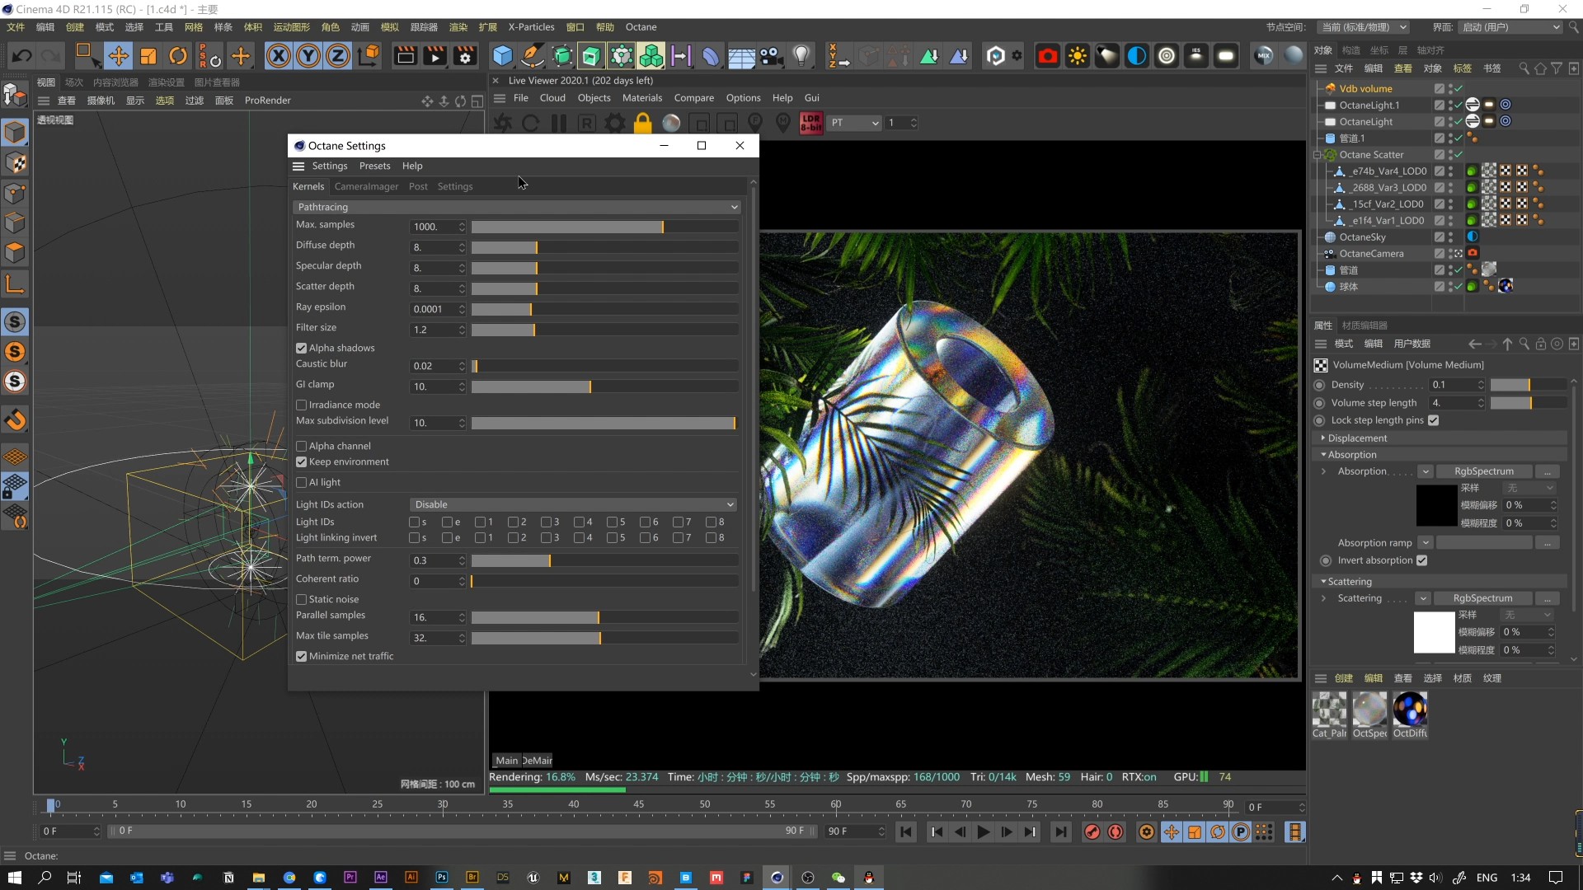Toggle the Y axis lock
1583x890 pixels.
tap(308, 56)
